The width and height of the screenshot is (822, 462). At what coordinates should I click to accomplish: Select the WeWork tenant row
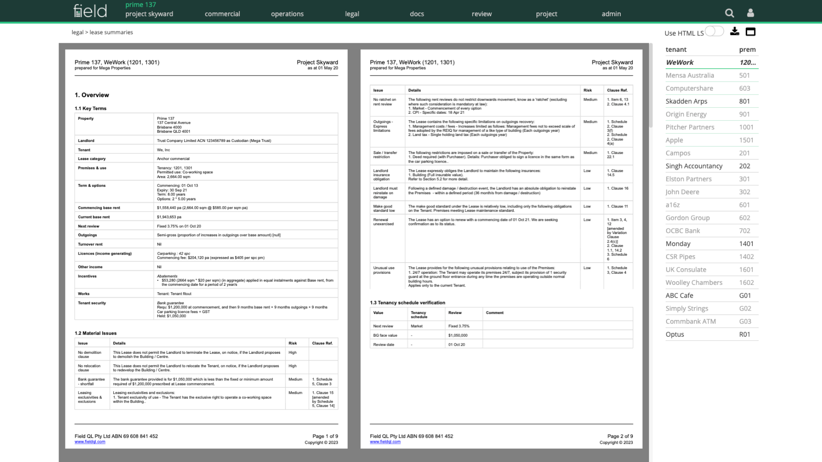click(x=712, y=62)
